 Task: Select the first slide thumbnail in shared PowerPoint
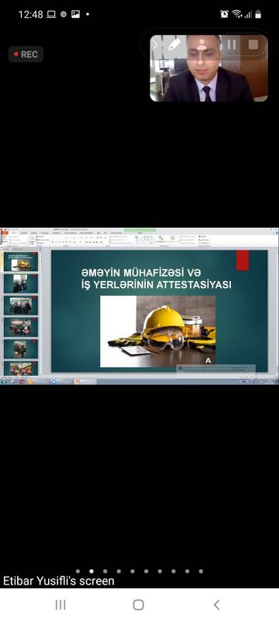coord(21,262)
